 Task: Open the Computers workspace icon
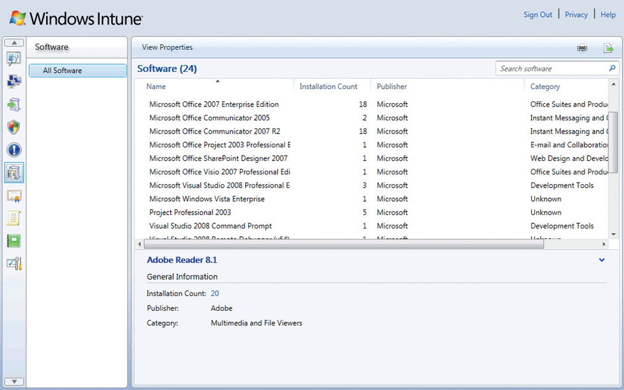(14, 81)
